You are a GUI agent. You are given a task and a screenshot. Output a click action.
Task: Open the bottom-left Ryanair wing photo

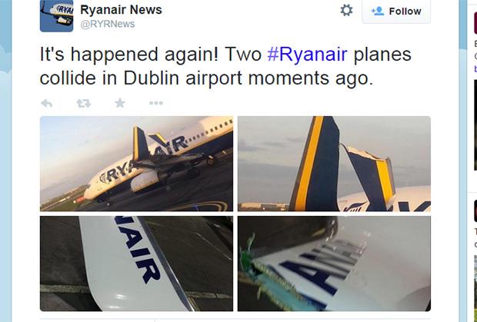point(136,263)
